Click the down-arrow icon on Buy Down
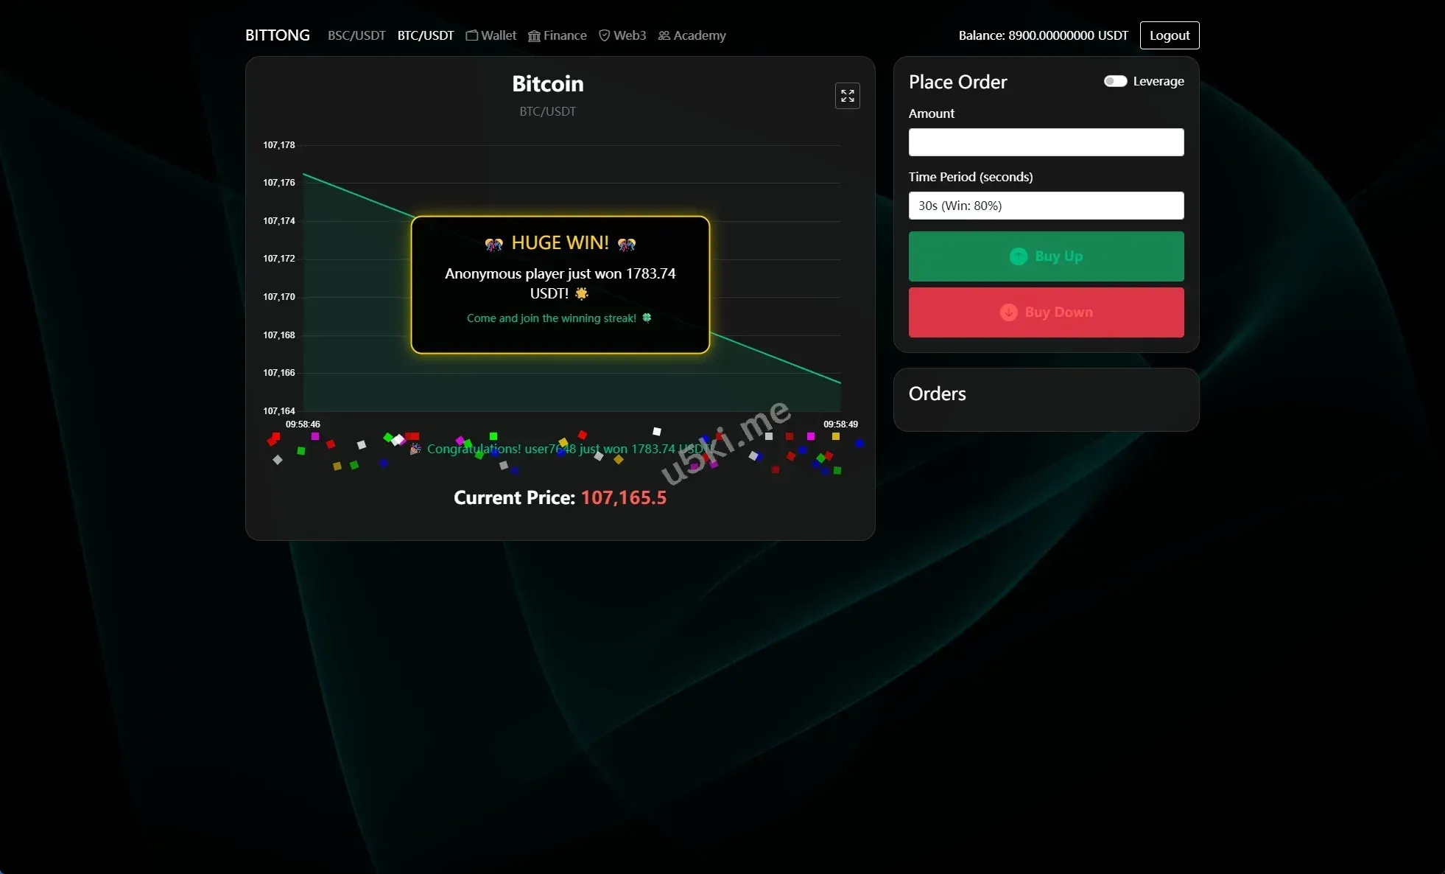The width and height of the screenshot is (1445, 874). coord(1008,312)
